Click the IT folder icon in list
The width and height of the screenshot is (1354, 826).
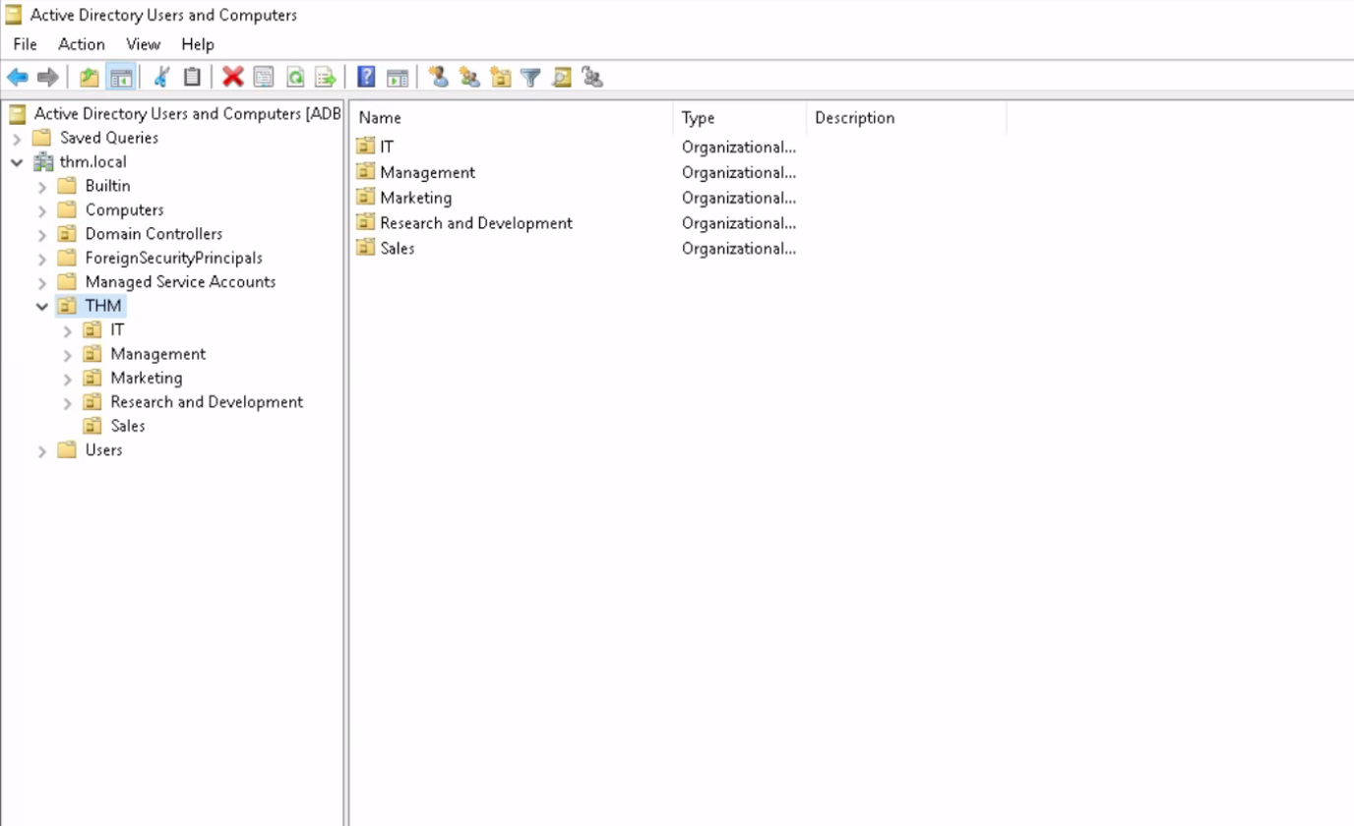coord(365,146)
